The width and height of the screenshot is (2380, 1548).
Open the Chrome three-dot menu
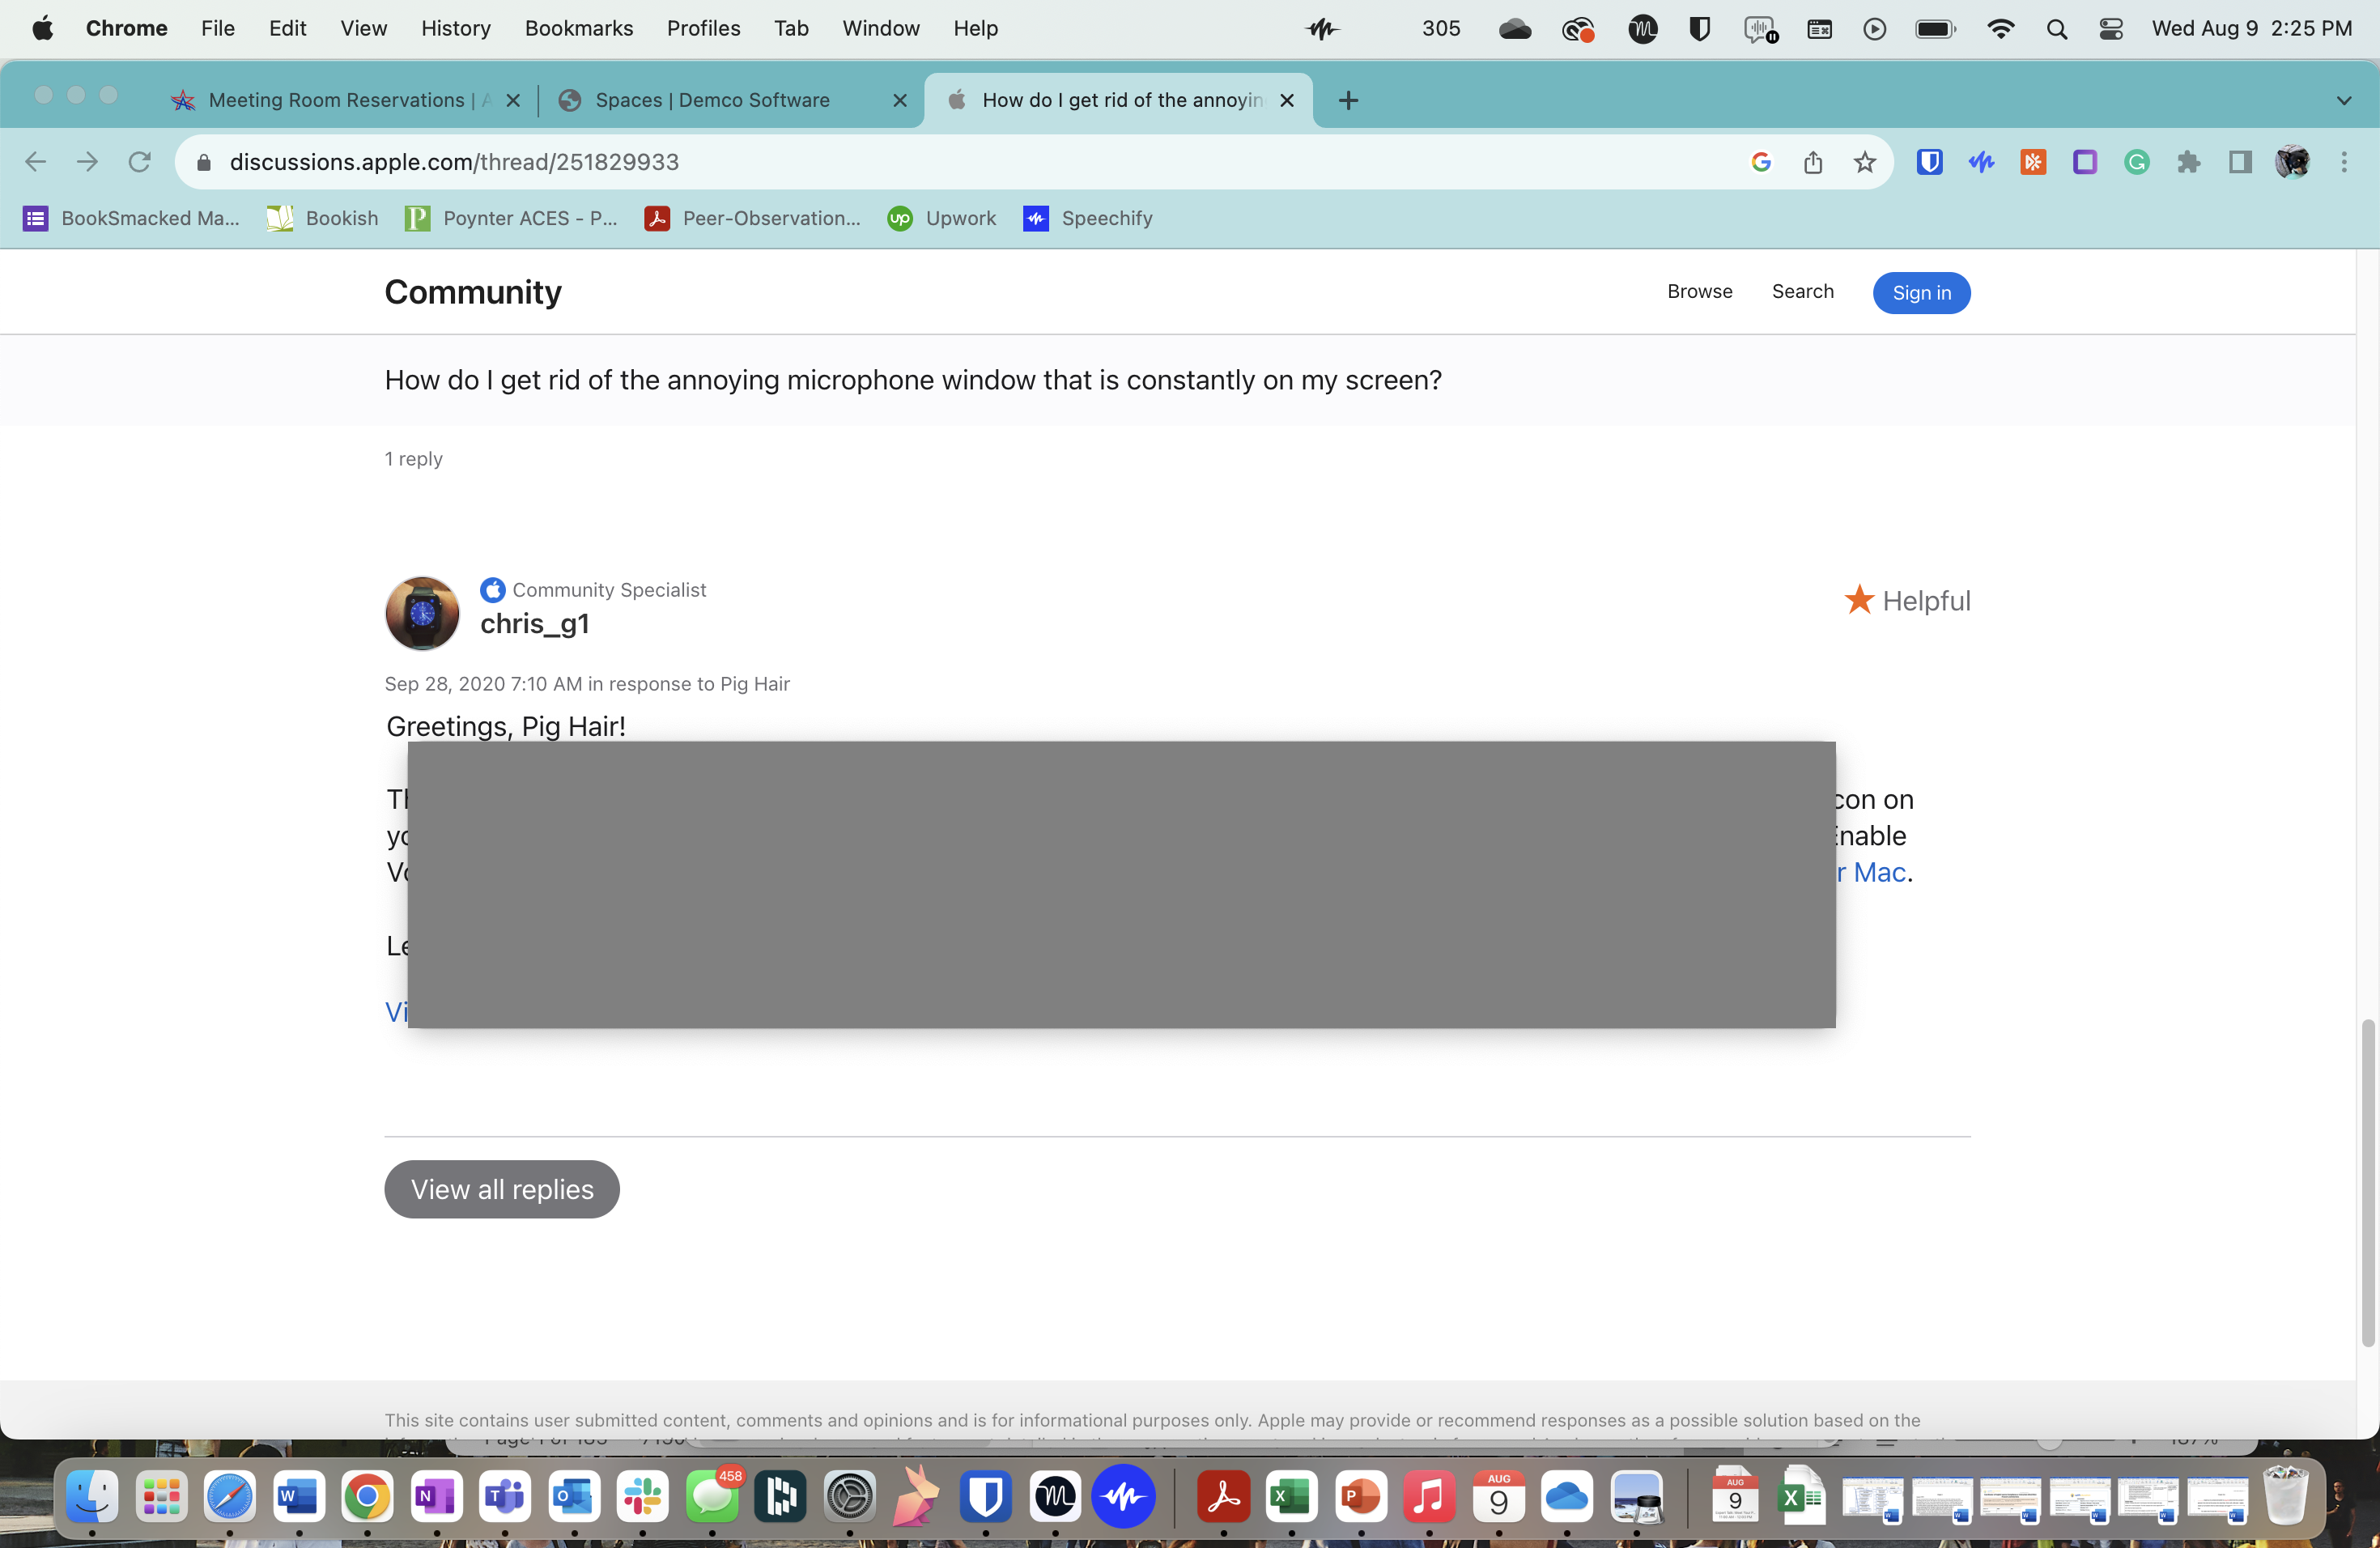2345,162
